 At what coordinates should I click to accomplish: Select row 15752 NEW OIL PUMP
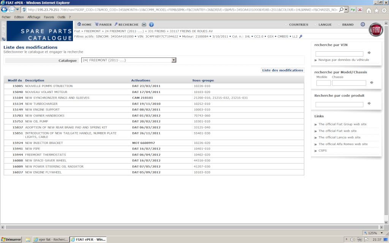pyautogui.click(x=154, y=121)
